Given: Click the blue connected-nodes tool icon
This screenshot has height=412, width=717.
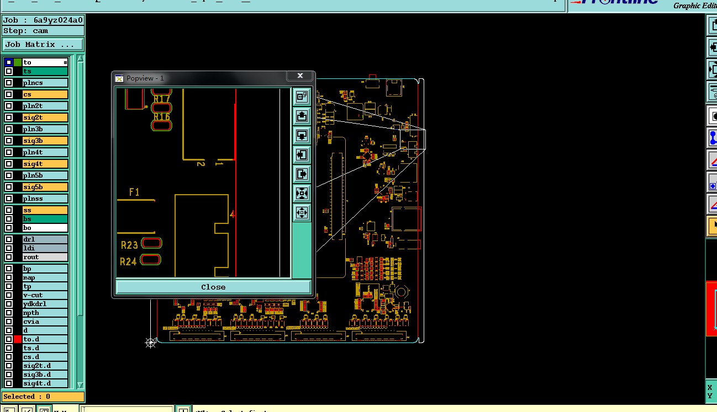Looking at the screenshot, I should click(x=713, y=137).
